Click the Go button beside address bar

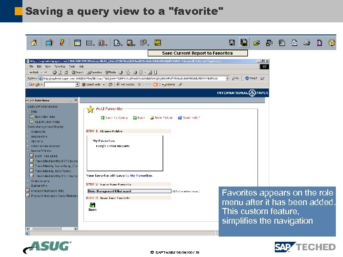coord(235,78)
